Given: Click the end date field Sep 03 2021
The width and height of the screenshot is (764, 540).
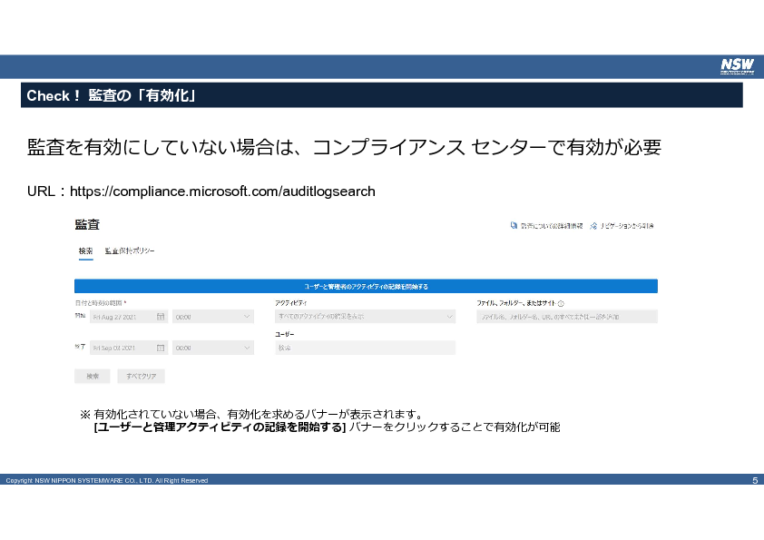Looking at the screenshot, I should (x=122, y=348).
